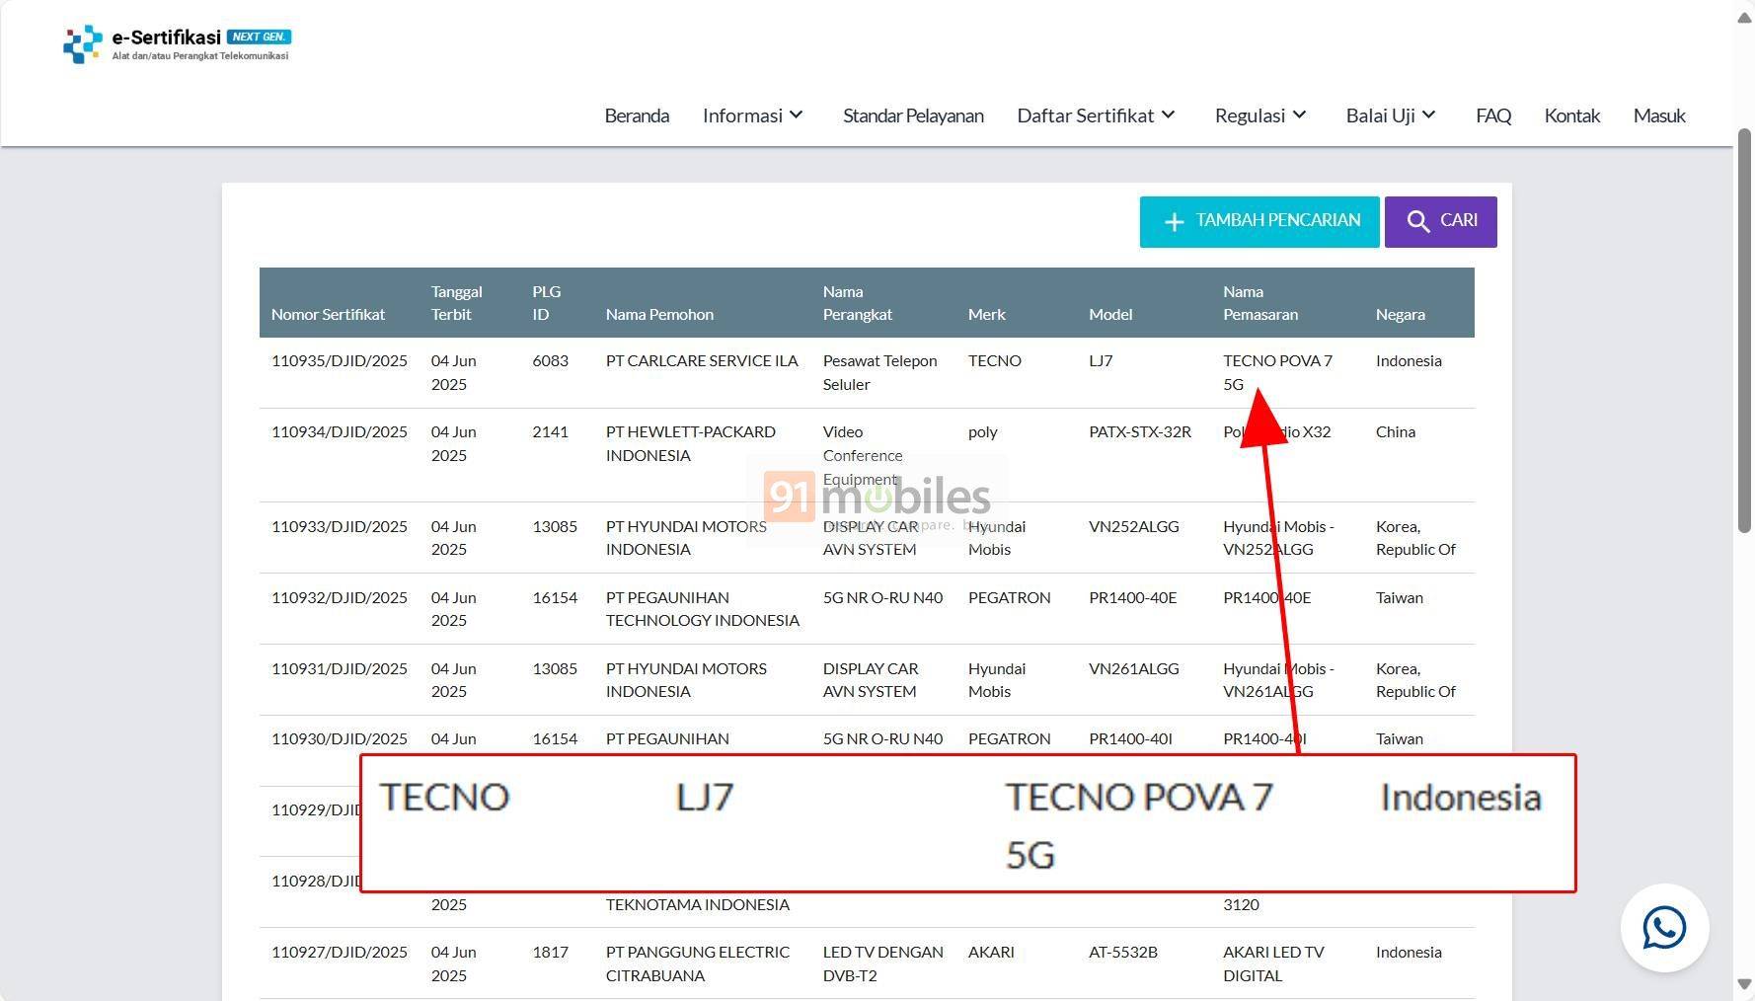Open WhatsApp chat floating icon
The height and width of the screenshot is (1001, 1755).
[x=1664, y=928]
